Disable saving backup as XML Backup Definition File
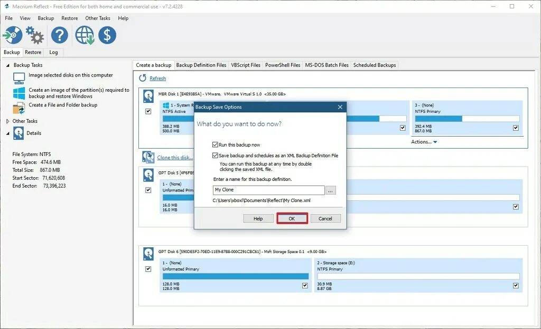The height and width of the screenshot is (329, 541). click(214, 156)
